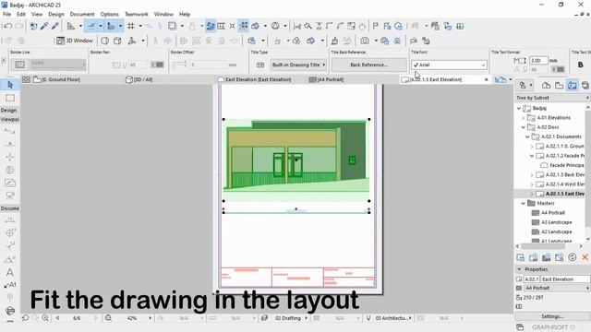The height and width of the screenshot is (332, 591).
Task: Open the East Elevation view tab
Action: 255,79
